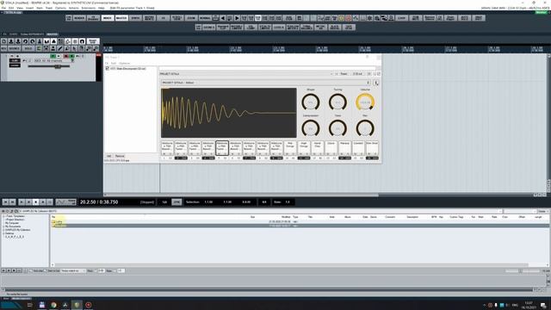The image size is (551, 310).
Task: Open the Edit menu in FX window
Action: [114, 63]
